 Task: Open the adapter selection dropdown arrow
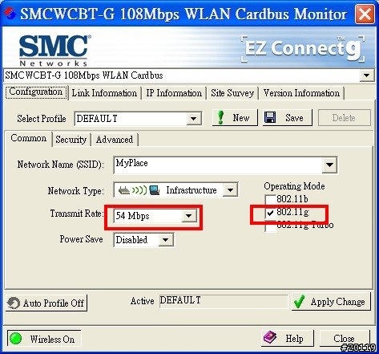[x=366, y=75]
